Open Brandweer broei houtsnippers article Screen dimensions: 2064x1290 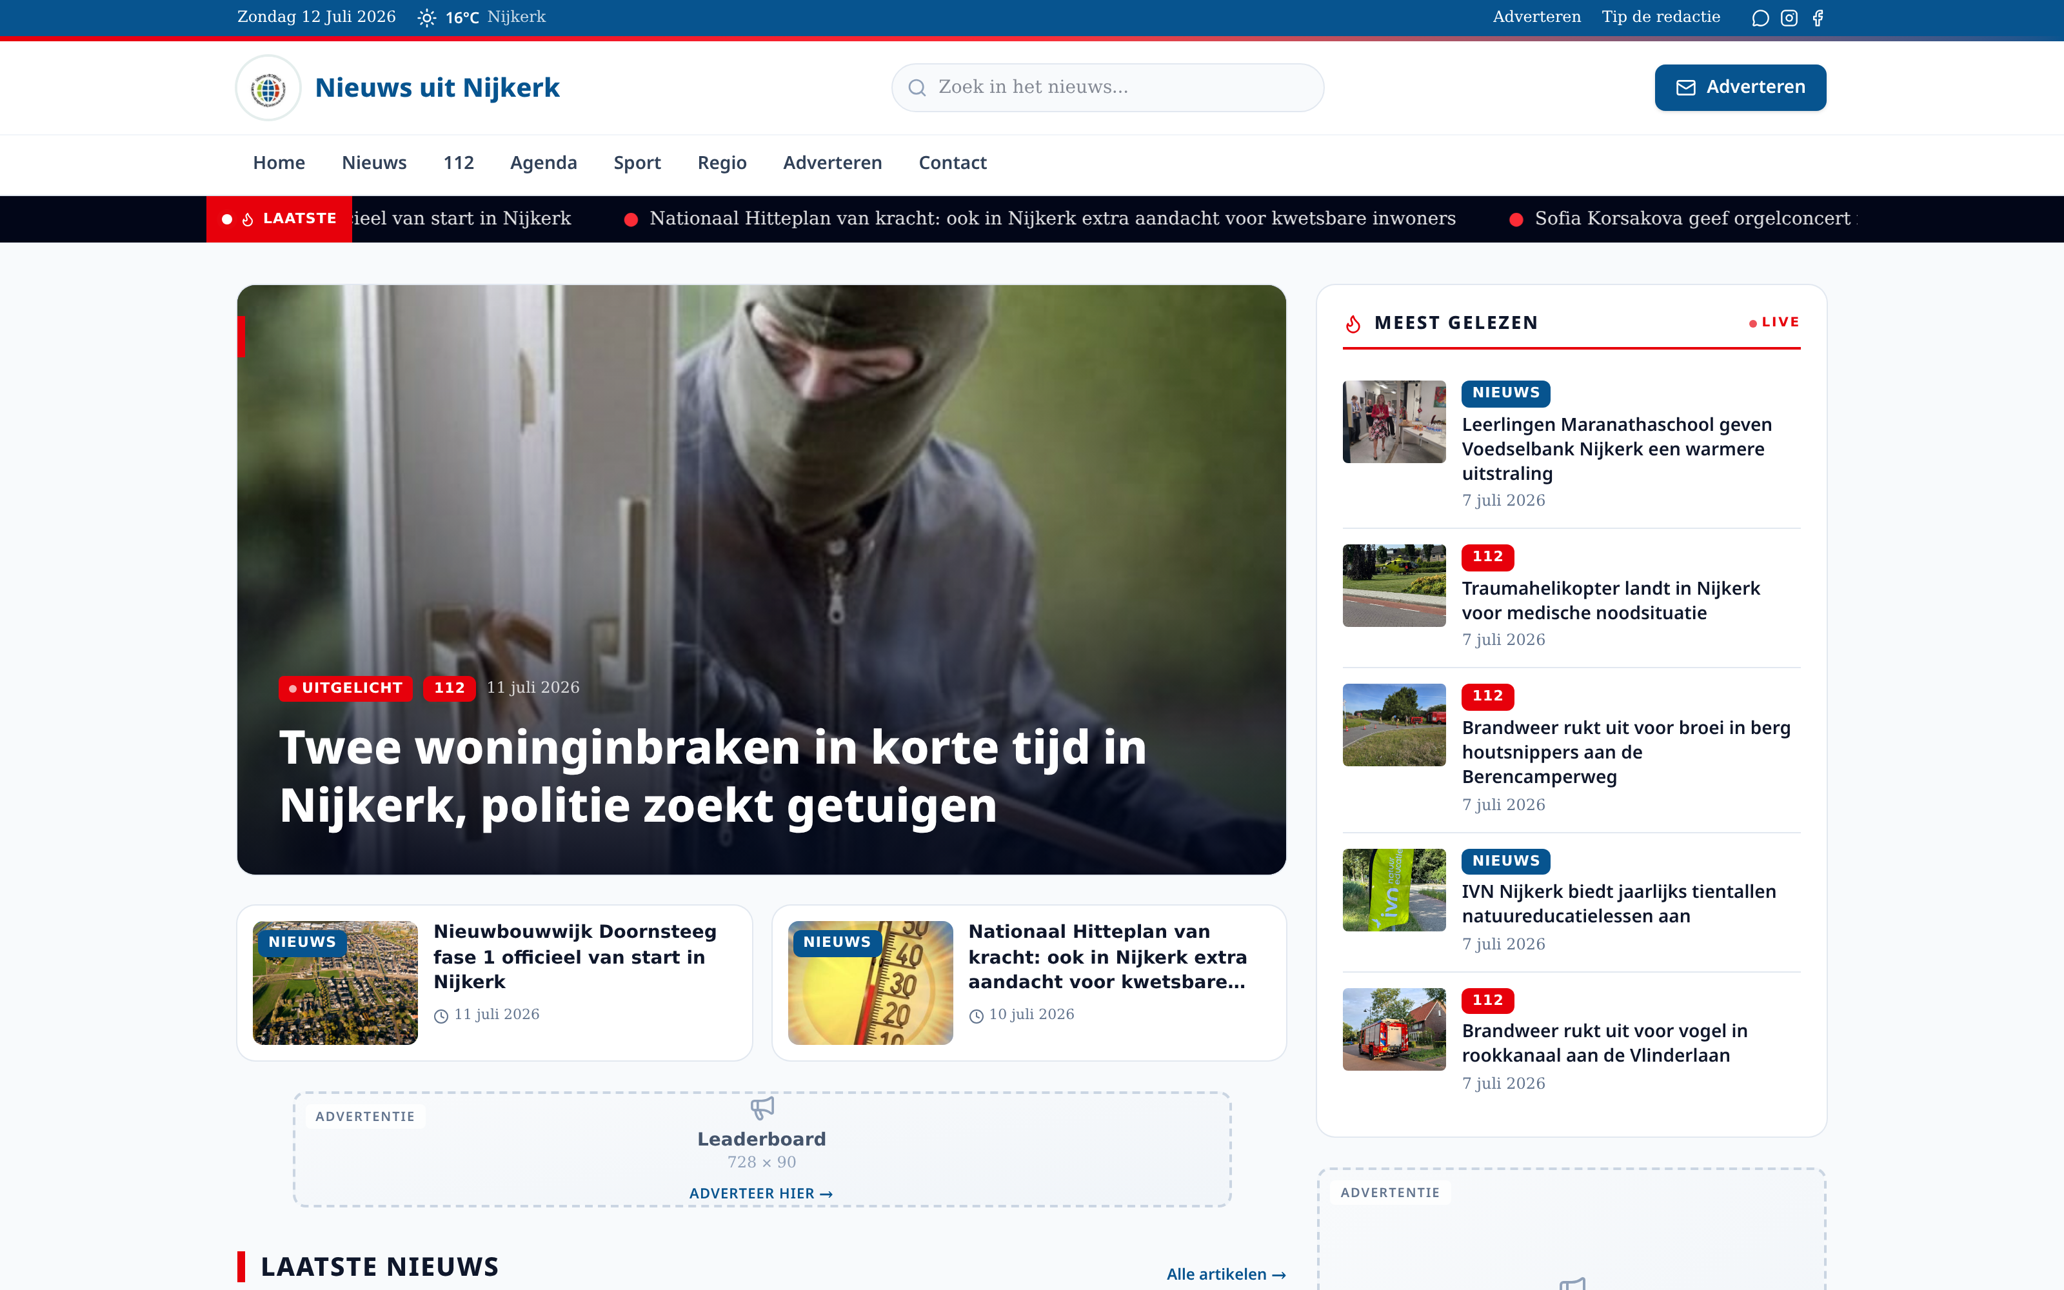[1625, 751]
